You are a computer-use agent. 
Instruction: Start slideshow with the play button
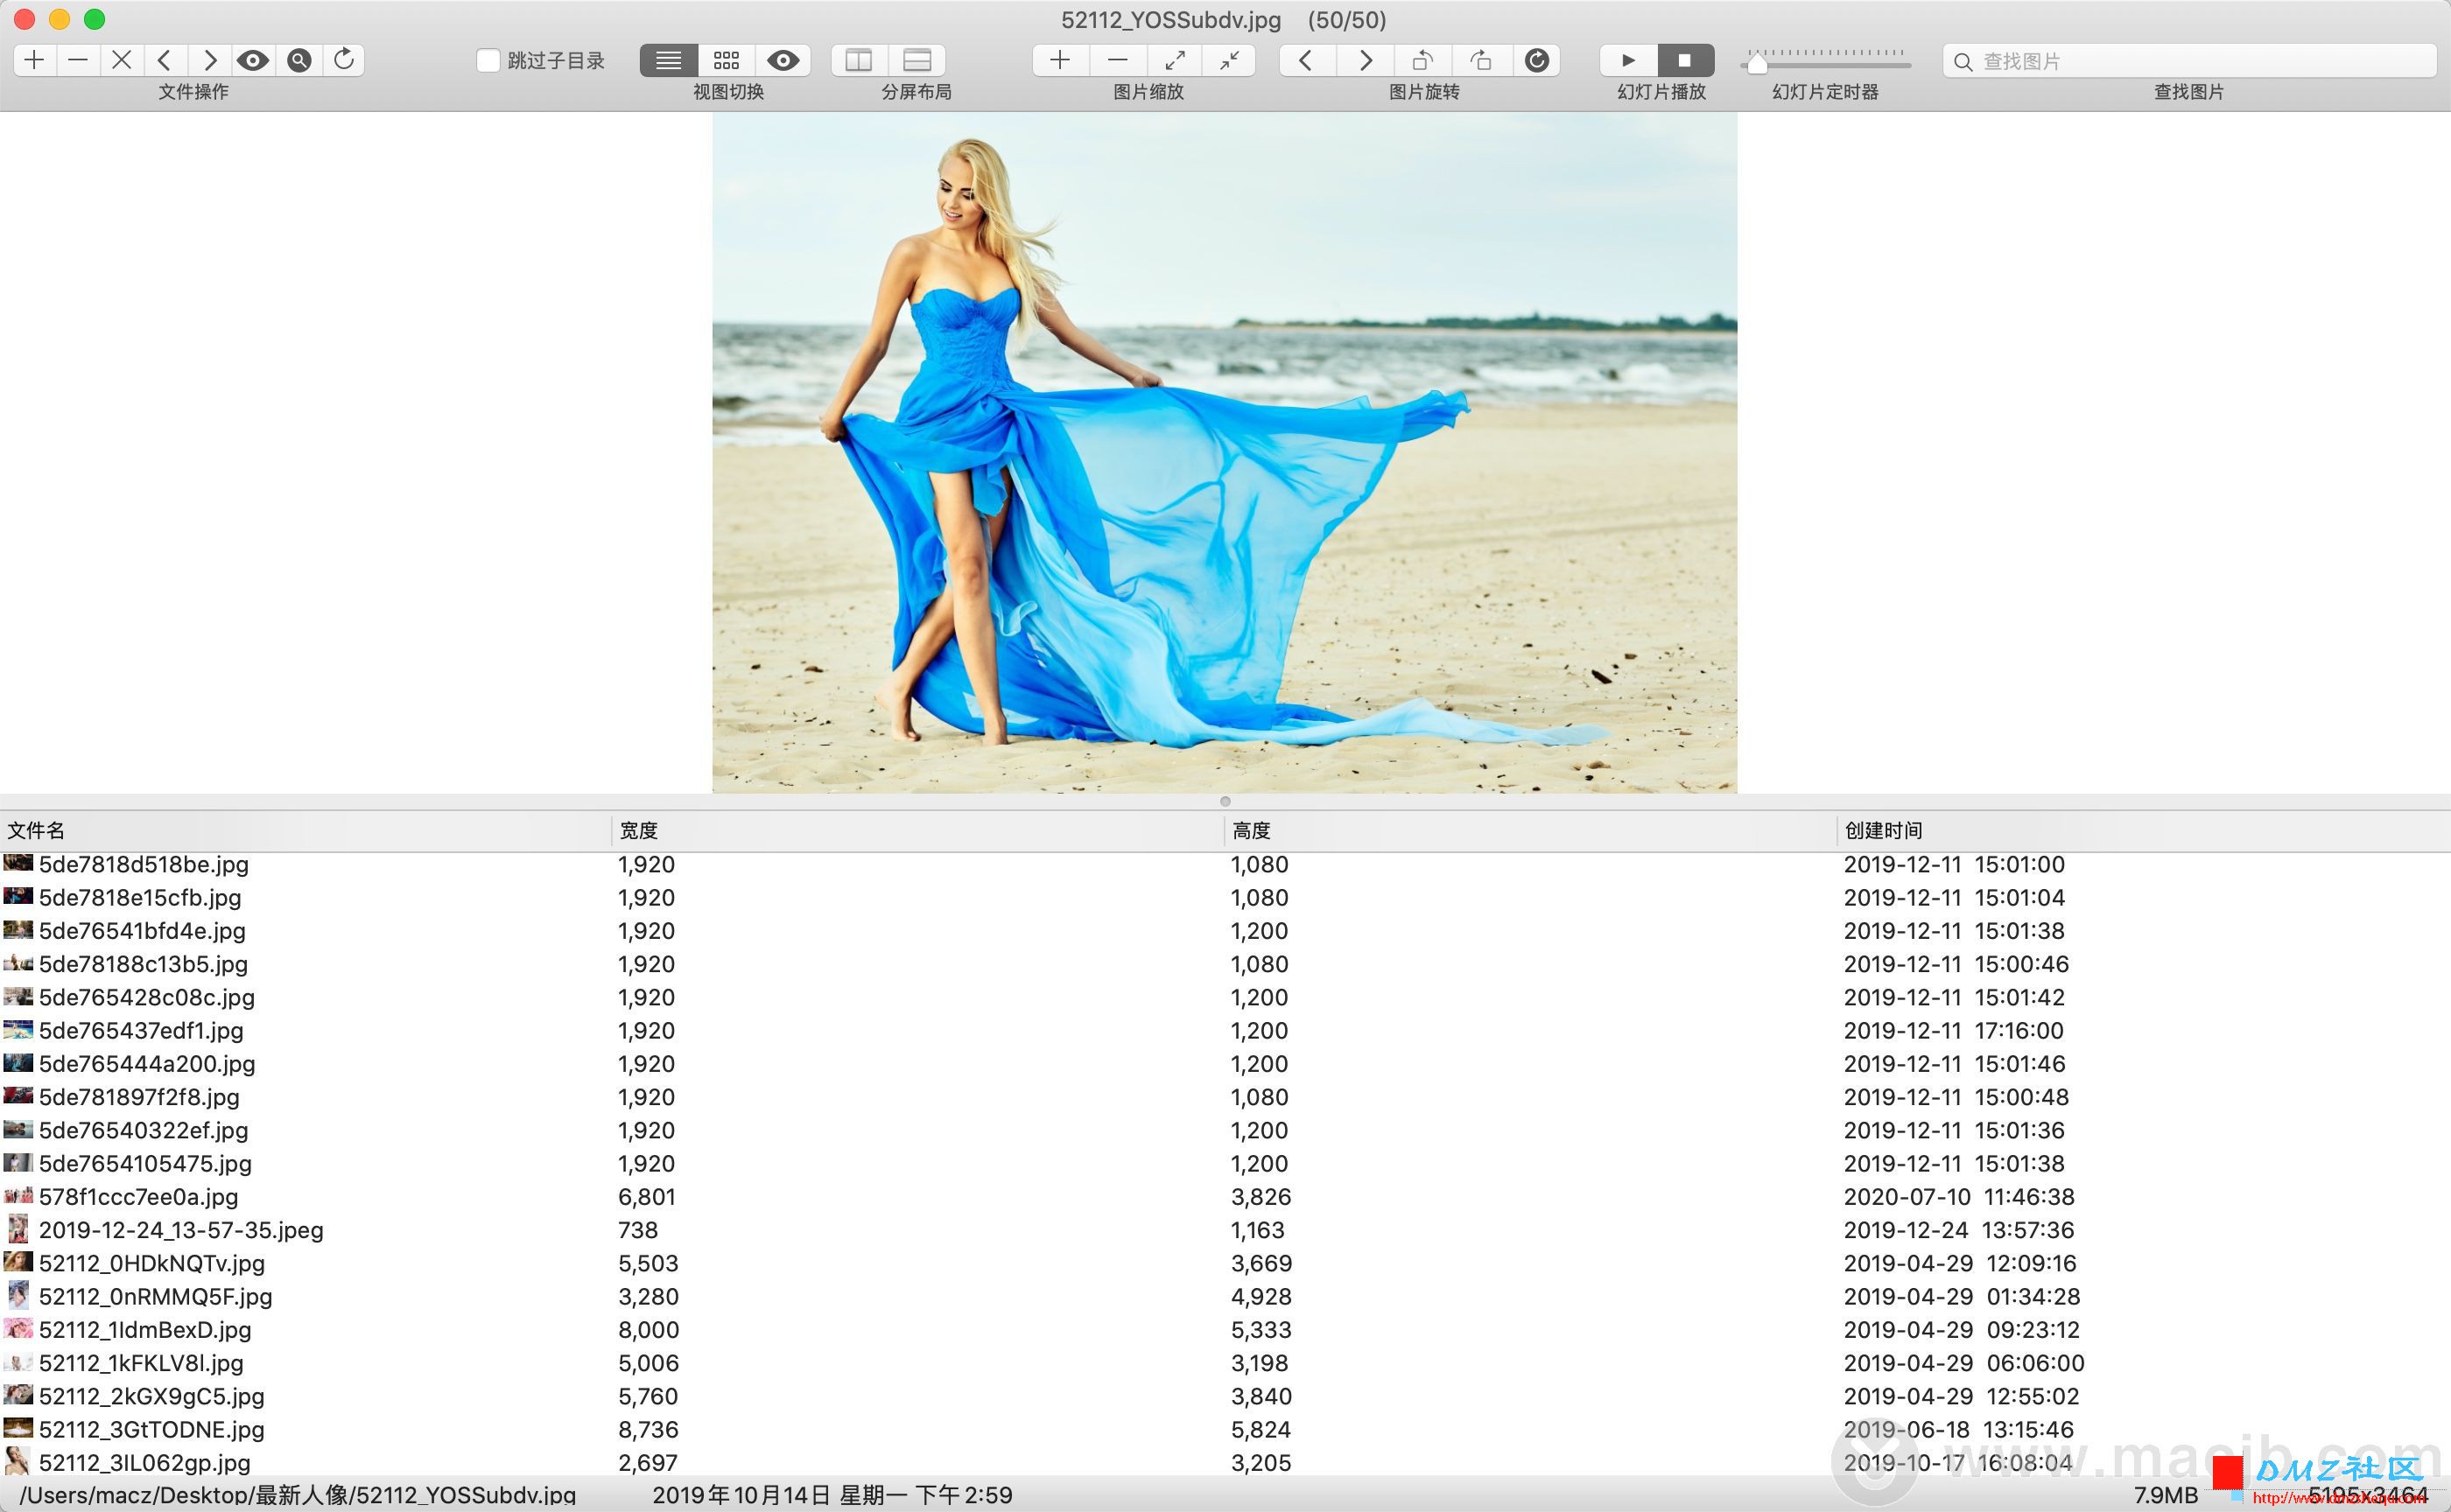pos(1629,60)
